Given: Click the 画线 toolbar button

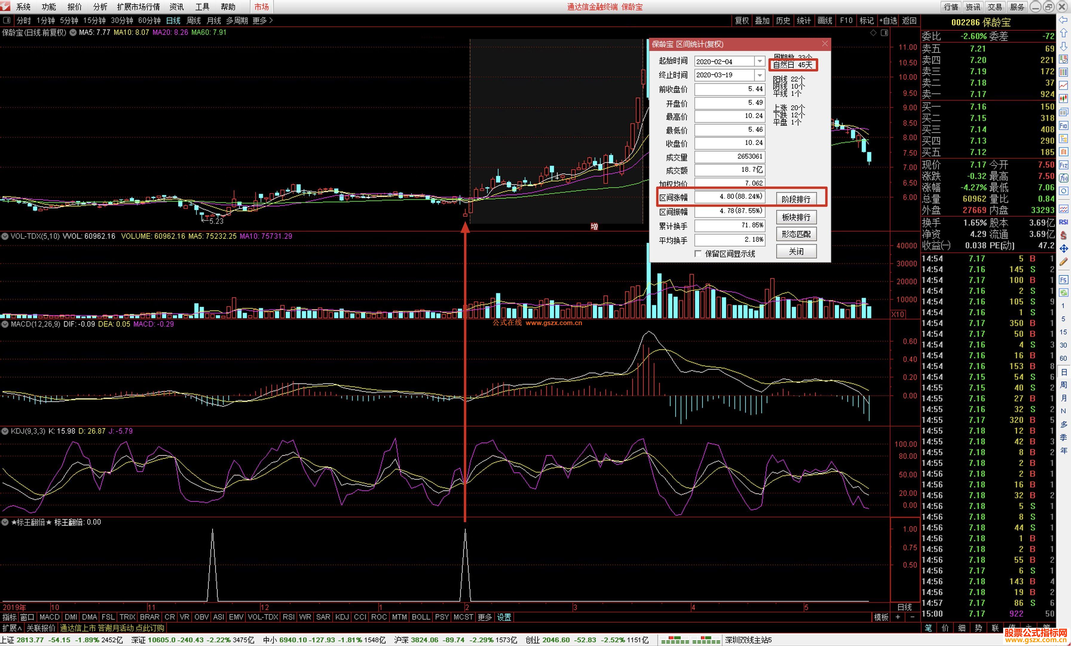Looking at the screenshot, I should pos(824,20).
